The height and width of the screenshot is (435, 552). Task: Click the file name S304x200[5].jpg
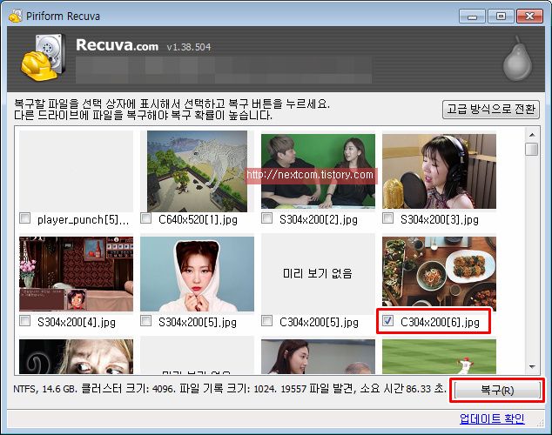(x=198, y=322)
